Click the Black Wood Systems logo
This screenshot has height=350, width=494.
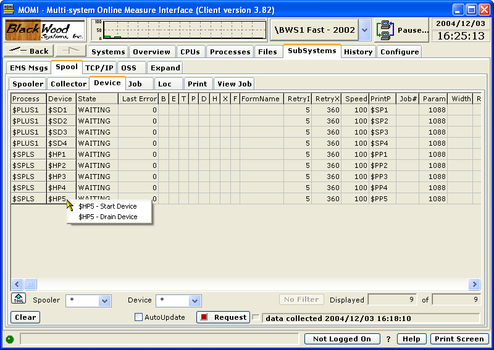pyautogui.click(x=45, y=30)
